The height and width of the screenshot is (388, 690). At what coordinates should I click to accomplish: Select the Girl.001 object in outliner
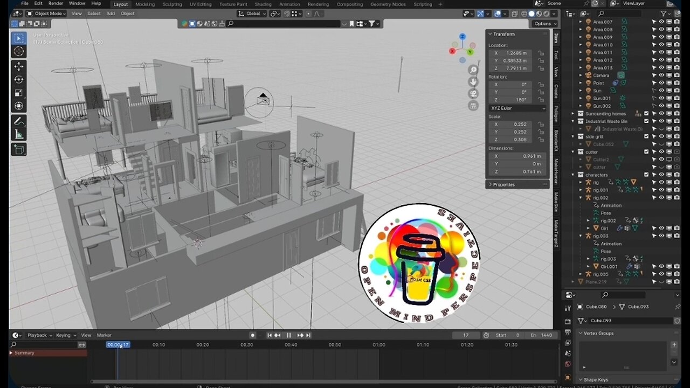pos(609,266)
